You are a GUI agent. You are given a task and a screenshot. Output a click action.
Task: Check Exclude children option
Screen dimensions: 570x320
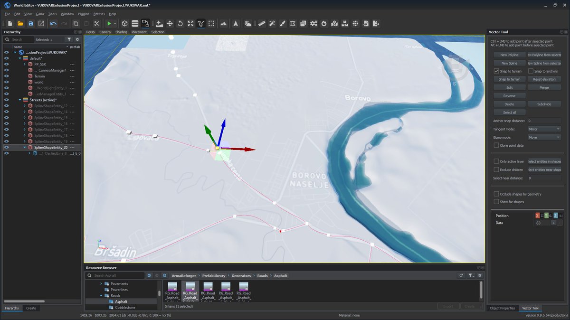[x=496, y=169]
